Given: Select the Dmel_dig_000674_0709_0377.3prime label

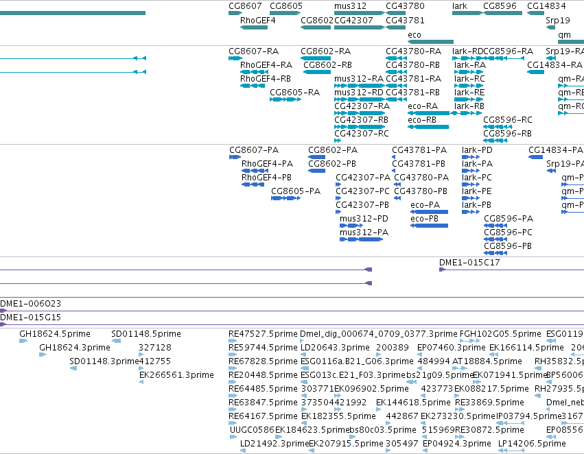Looking at the screenshot, I should click(x=378, y=334).
